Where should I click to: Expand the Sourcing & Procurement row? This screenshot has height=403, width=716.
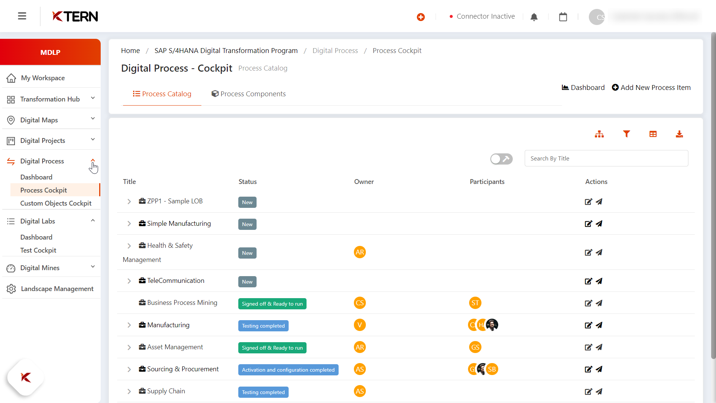click(x=129, y=369)
